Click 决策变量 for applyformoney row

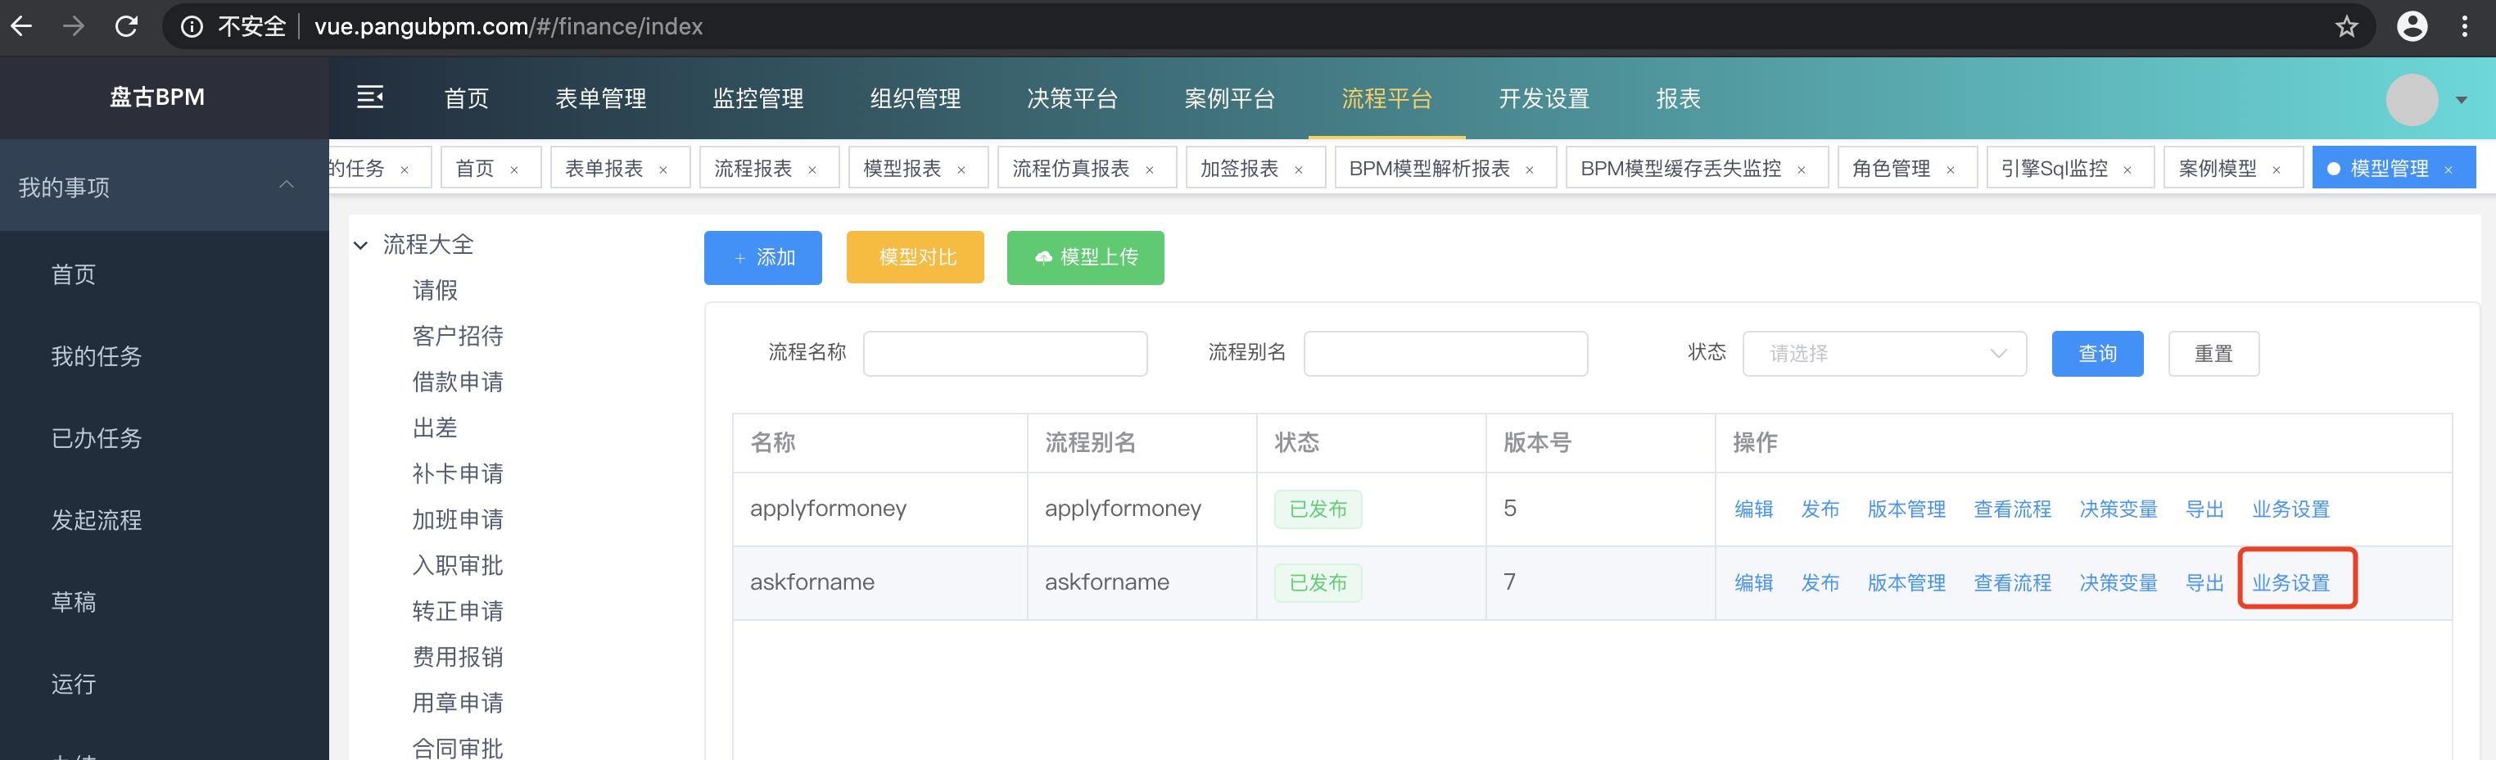[x=2118, y=509]
